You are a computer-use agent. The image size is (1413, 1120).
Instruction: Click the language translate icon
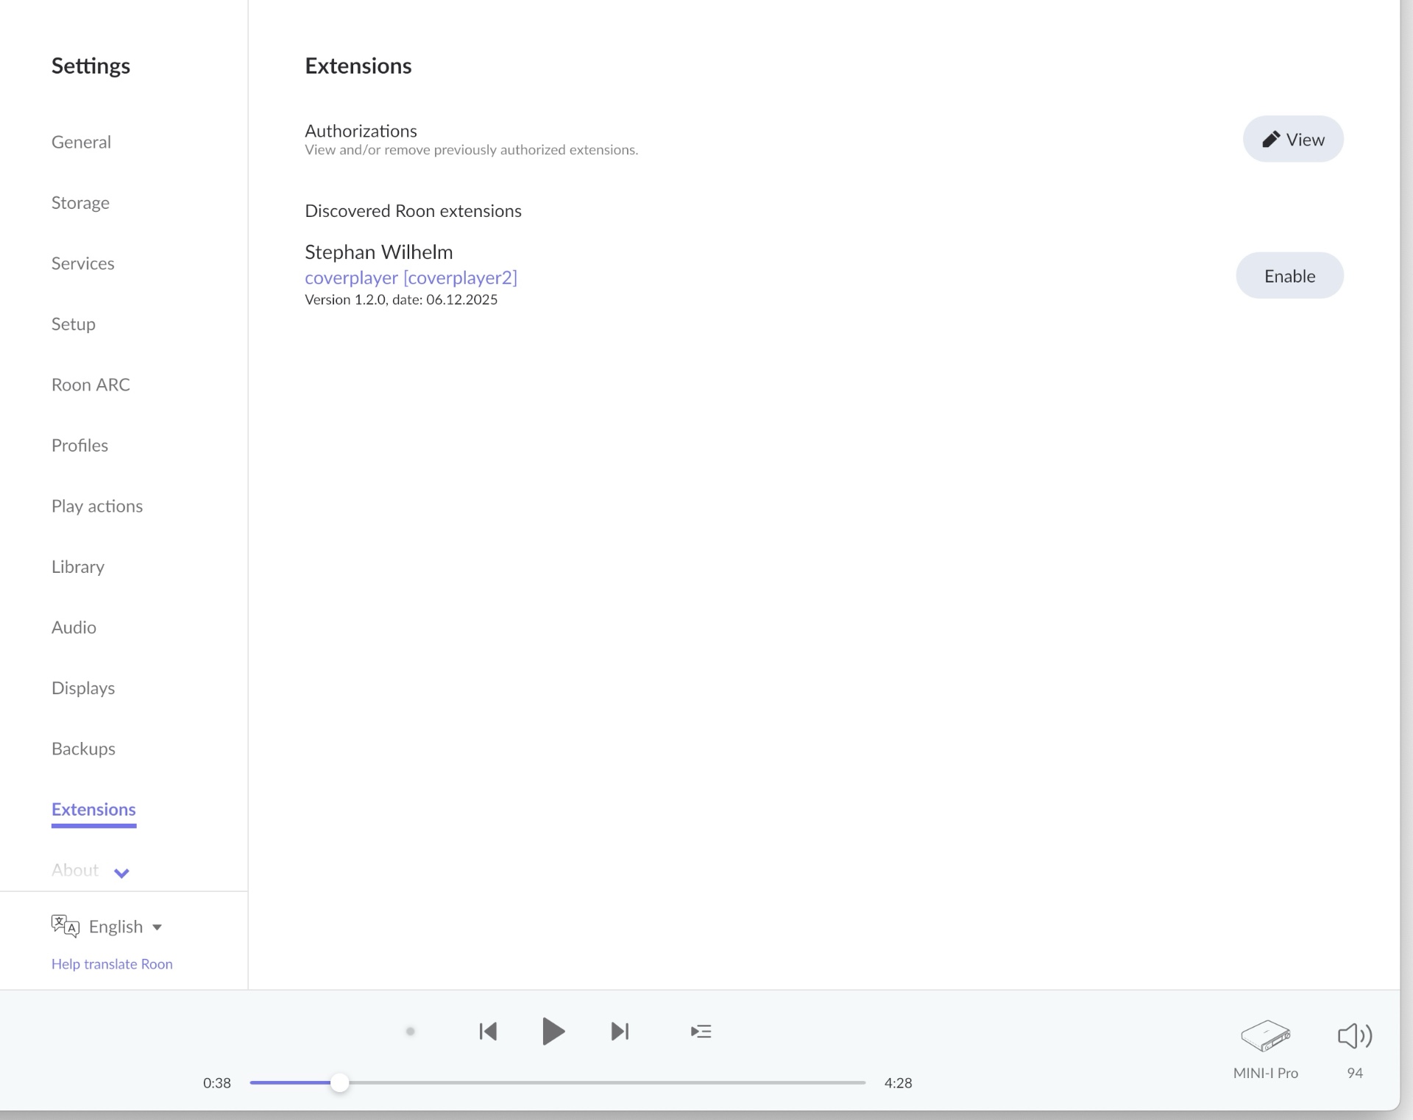coord(65,926)
